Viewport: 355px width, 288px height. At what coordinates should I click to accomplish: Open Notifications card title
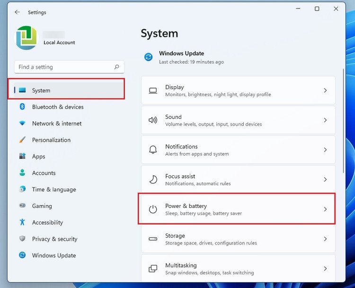181,147
